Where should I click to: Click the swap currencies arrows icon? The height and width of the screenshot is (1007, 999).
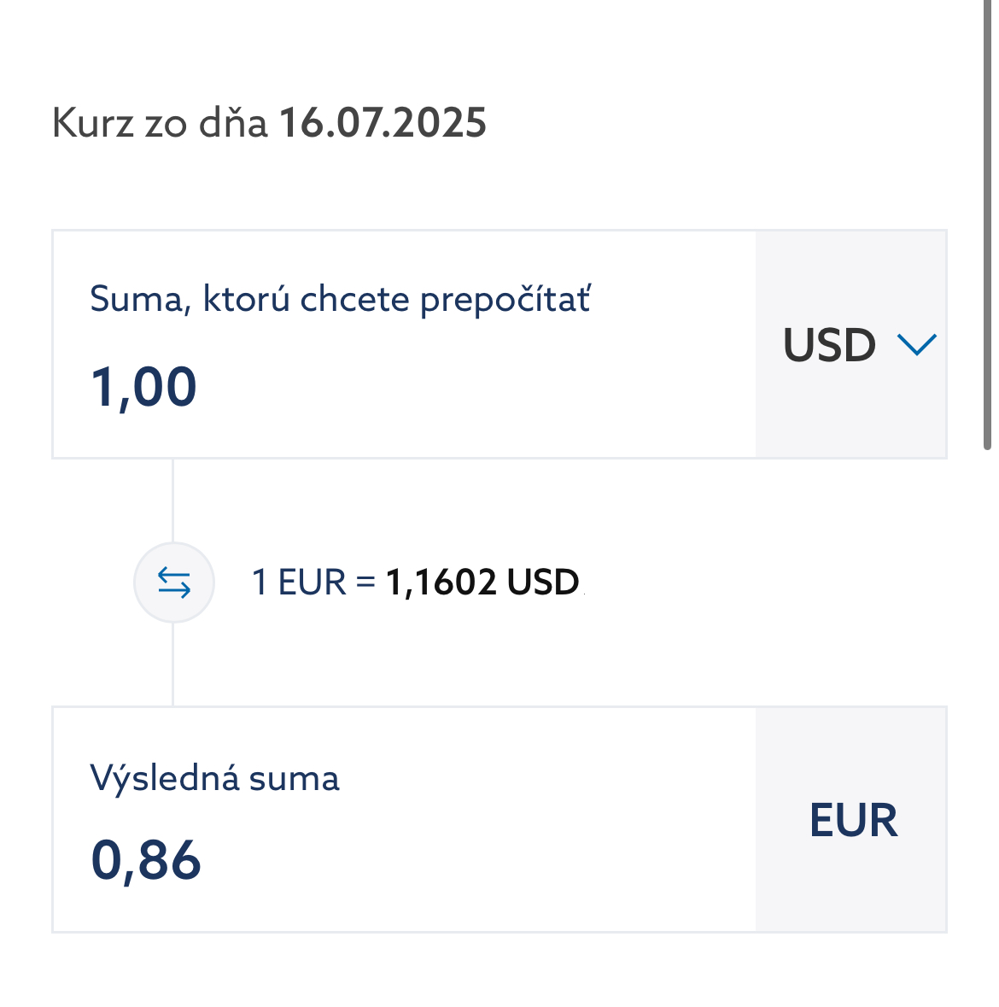174,583
